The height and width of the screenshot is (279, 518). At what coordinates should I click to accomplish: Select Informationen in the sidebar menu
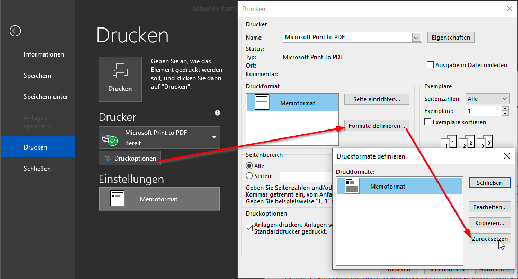tap(43, 54)
